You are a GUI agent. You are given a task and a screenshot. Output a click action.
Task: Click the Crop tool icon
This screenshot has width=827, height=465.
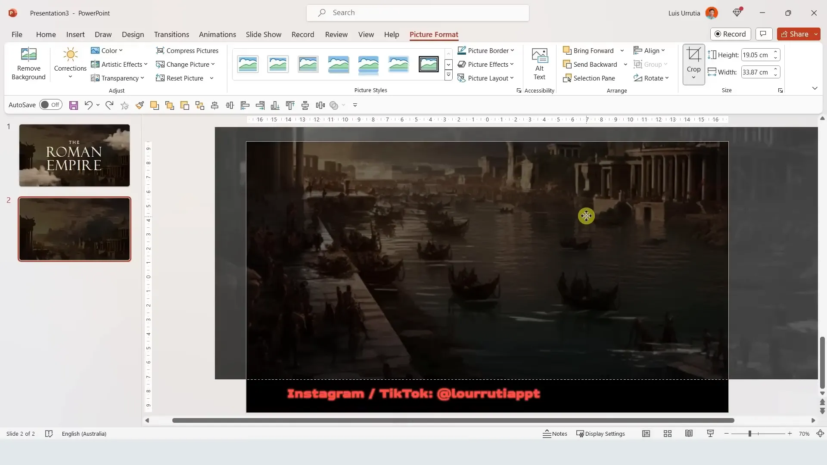pos(693,55)
